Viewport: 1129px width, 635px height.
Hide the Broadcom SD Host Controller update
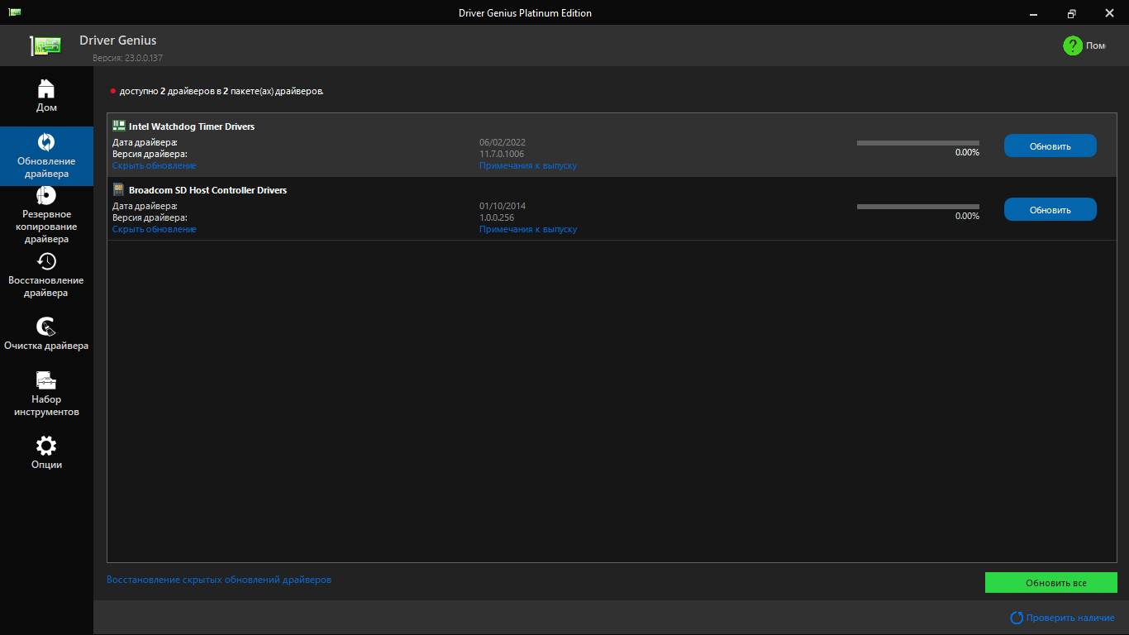155,229
